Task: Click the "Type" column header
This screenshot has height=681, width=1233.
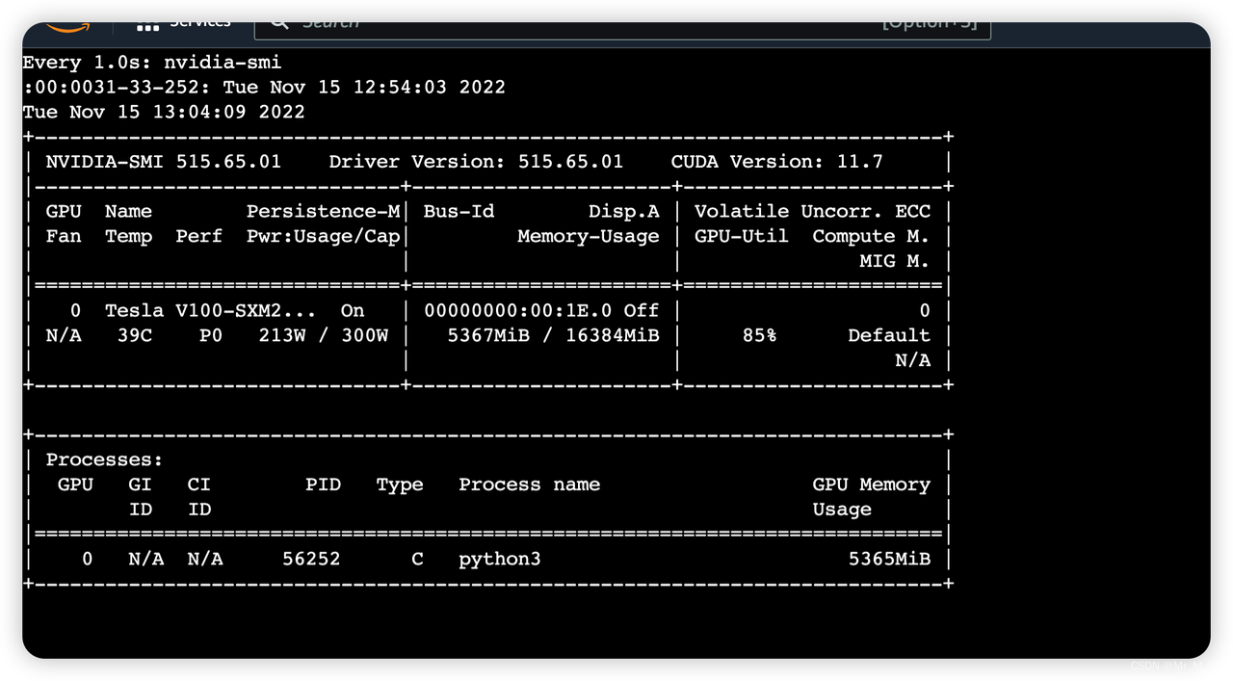Action: (x=400, y=485)
